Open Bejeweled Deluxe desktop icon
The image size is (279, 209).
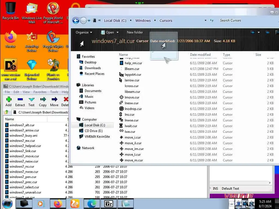32,70
